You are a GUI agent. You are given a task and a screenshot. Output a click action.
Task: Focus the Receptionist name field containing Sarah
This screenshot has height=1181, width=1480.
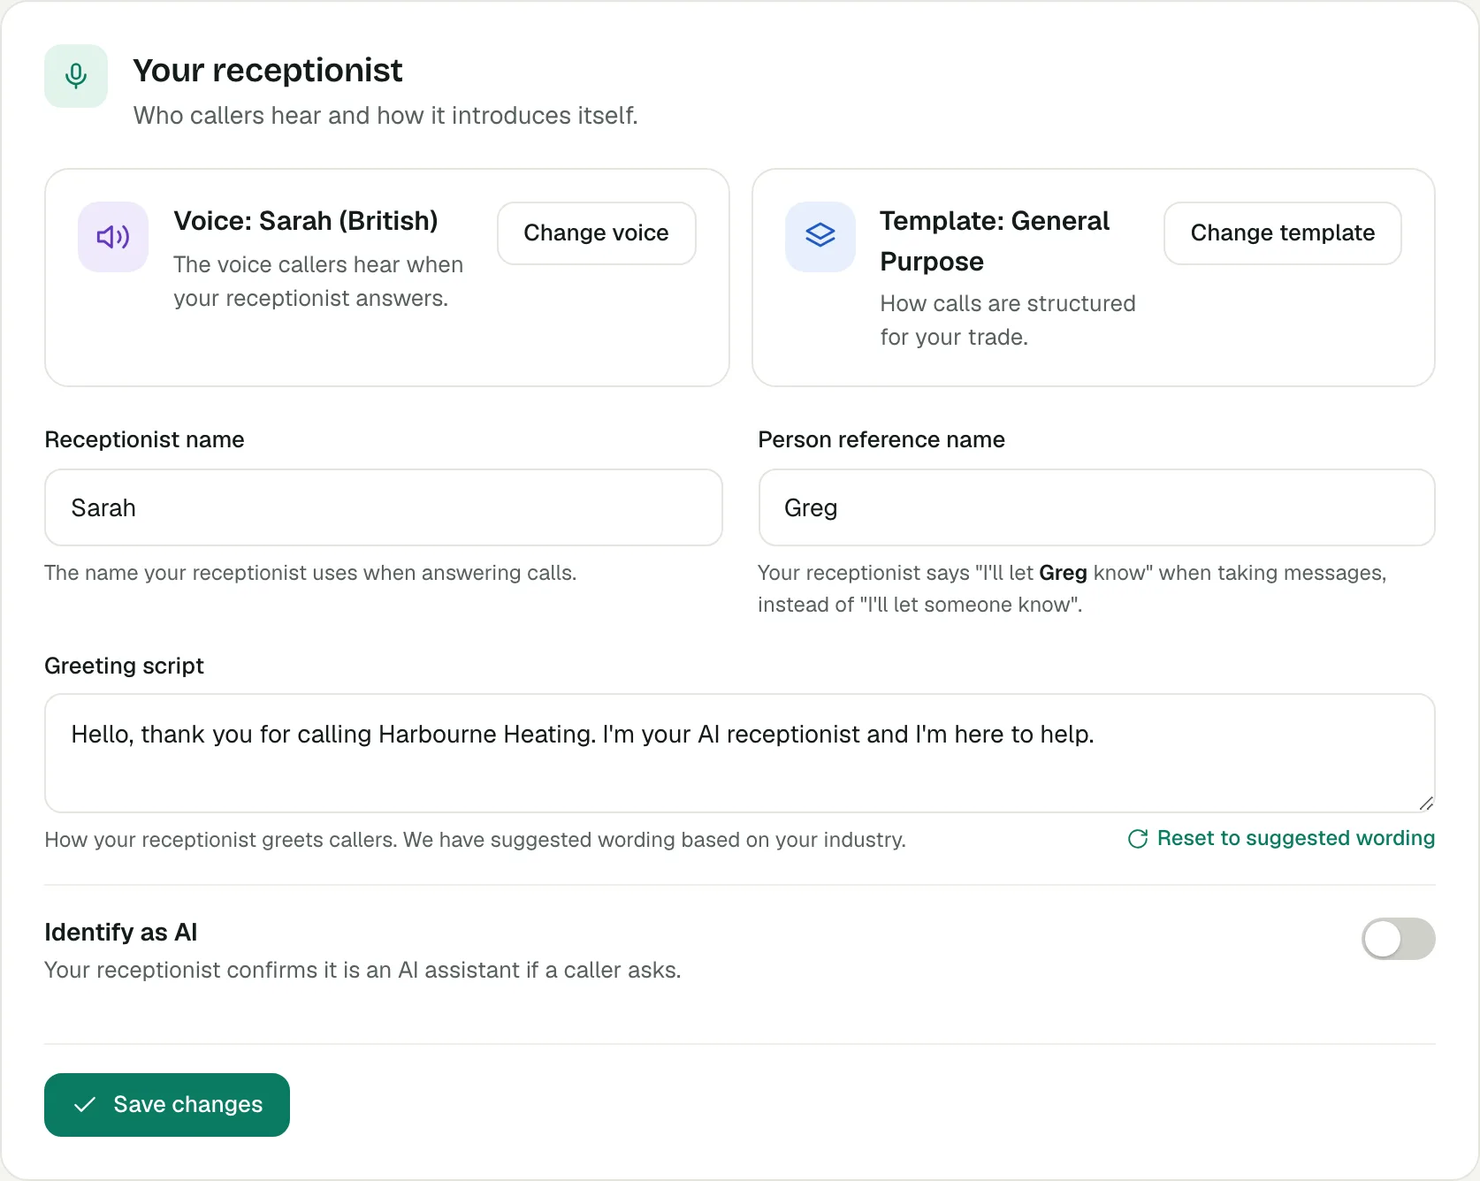pos(384,507)
